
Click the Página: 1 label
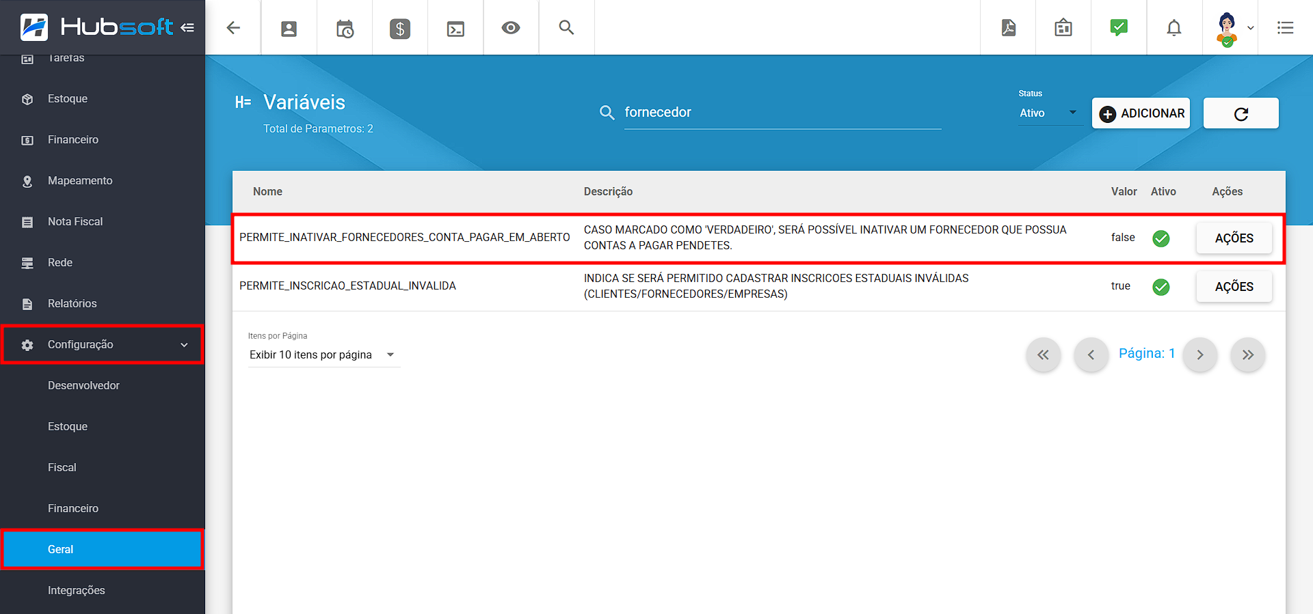click(1146, 354)
